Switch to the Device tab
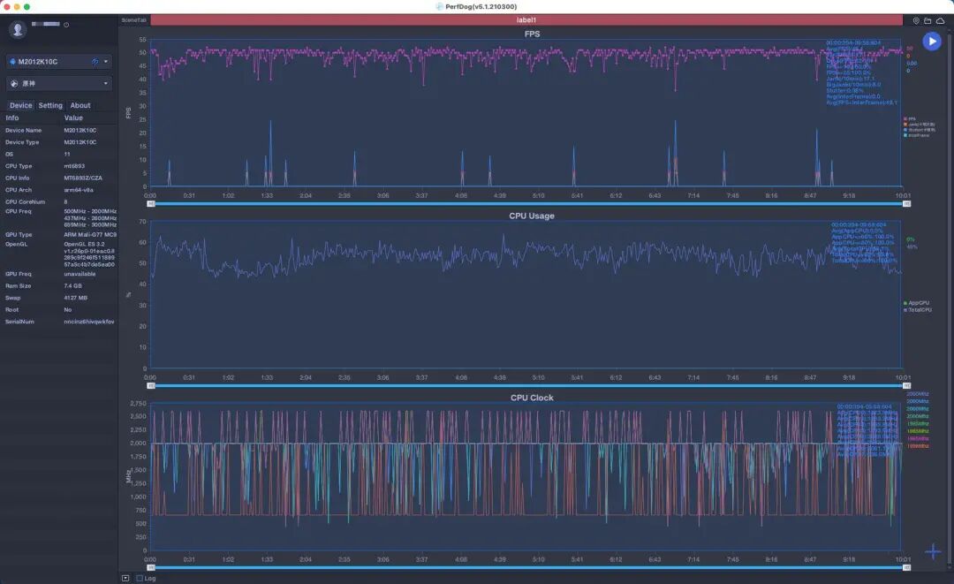Screen dimensions: 954x584 tap(20, 105)
